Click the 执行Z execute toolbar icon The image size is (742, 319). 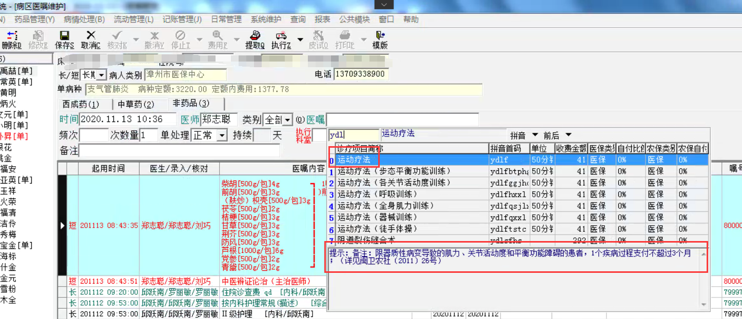[281, 39]
